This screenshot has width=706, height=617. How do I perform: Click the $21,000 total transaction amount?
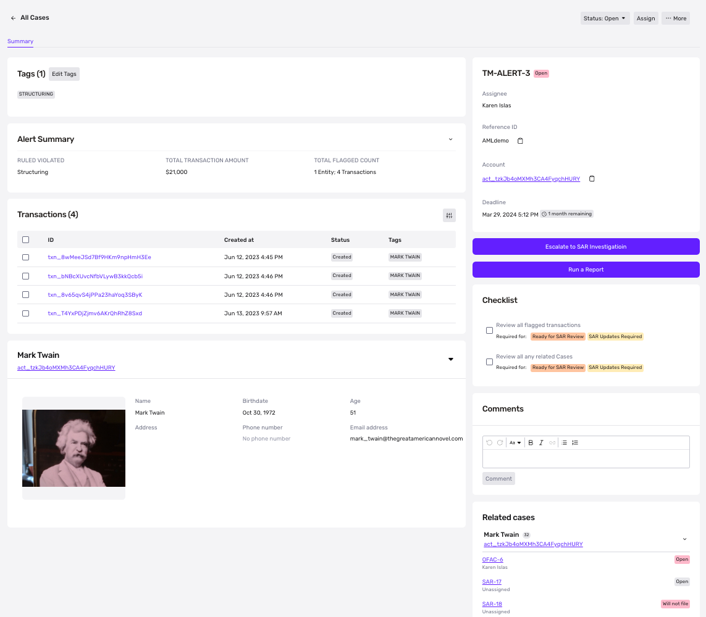(177, 172)
